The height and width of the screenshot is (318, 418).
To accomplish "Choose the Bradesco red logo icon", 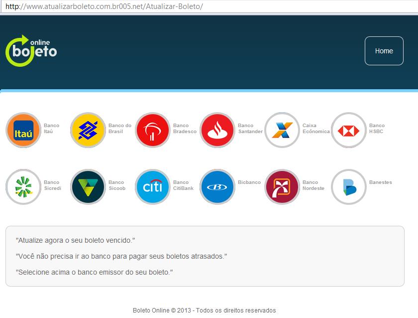I will 153,130.
